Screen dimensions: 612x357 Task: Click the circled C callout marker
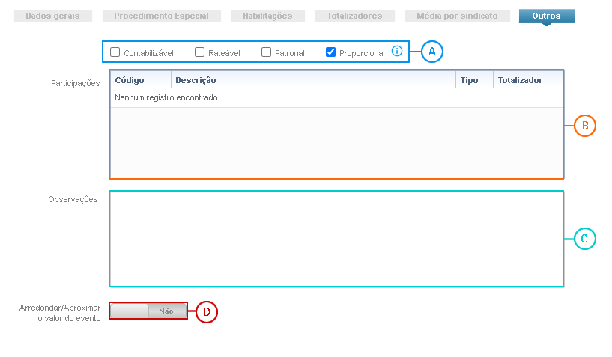coord(585,239)
